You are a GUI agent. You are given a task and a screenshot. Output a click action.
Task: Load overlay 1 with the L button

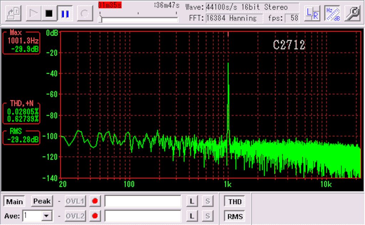(x=192, y=201)
